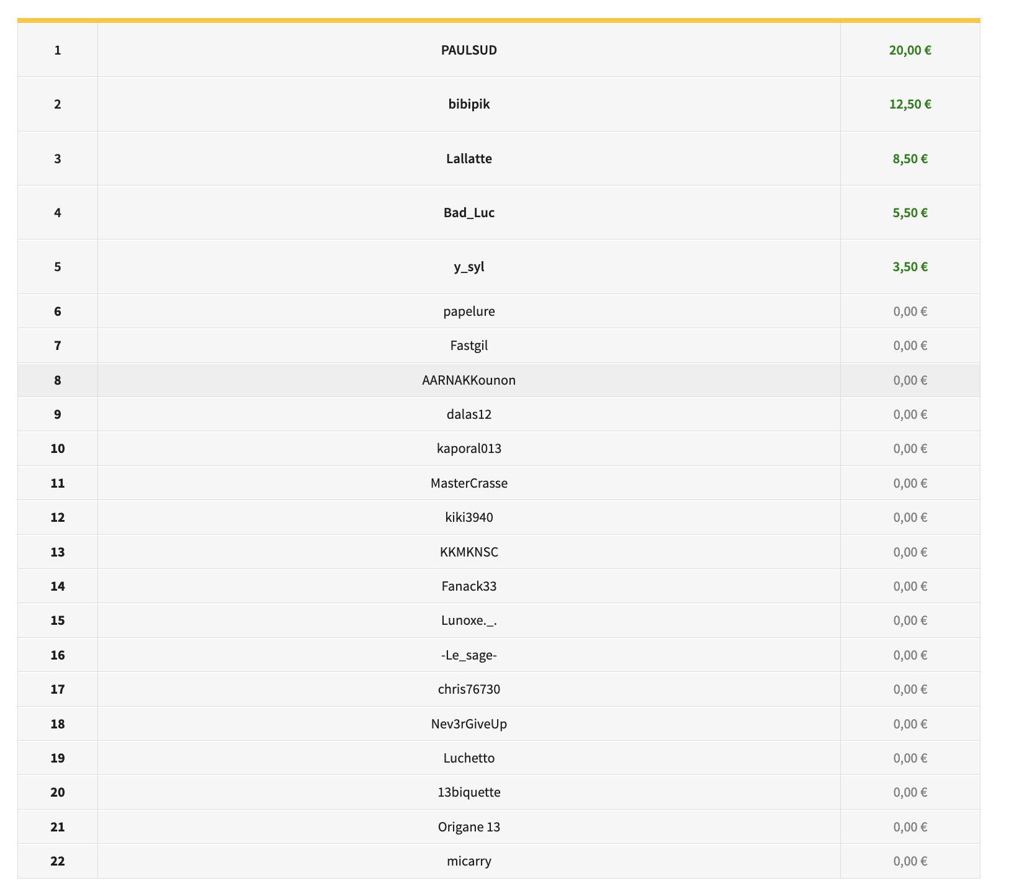Open the 13biquette player entry
Viewport: 1009px width, 891px height.
pos(469,792)
